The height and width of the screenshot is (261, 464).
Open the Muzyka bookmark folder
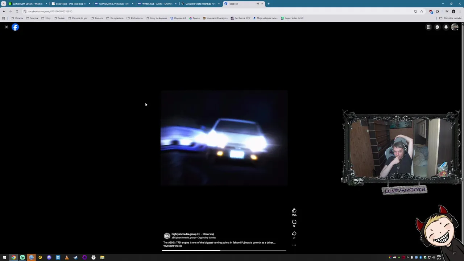point(32,18)
